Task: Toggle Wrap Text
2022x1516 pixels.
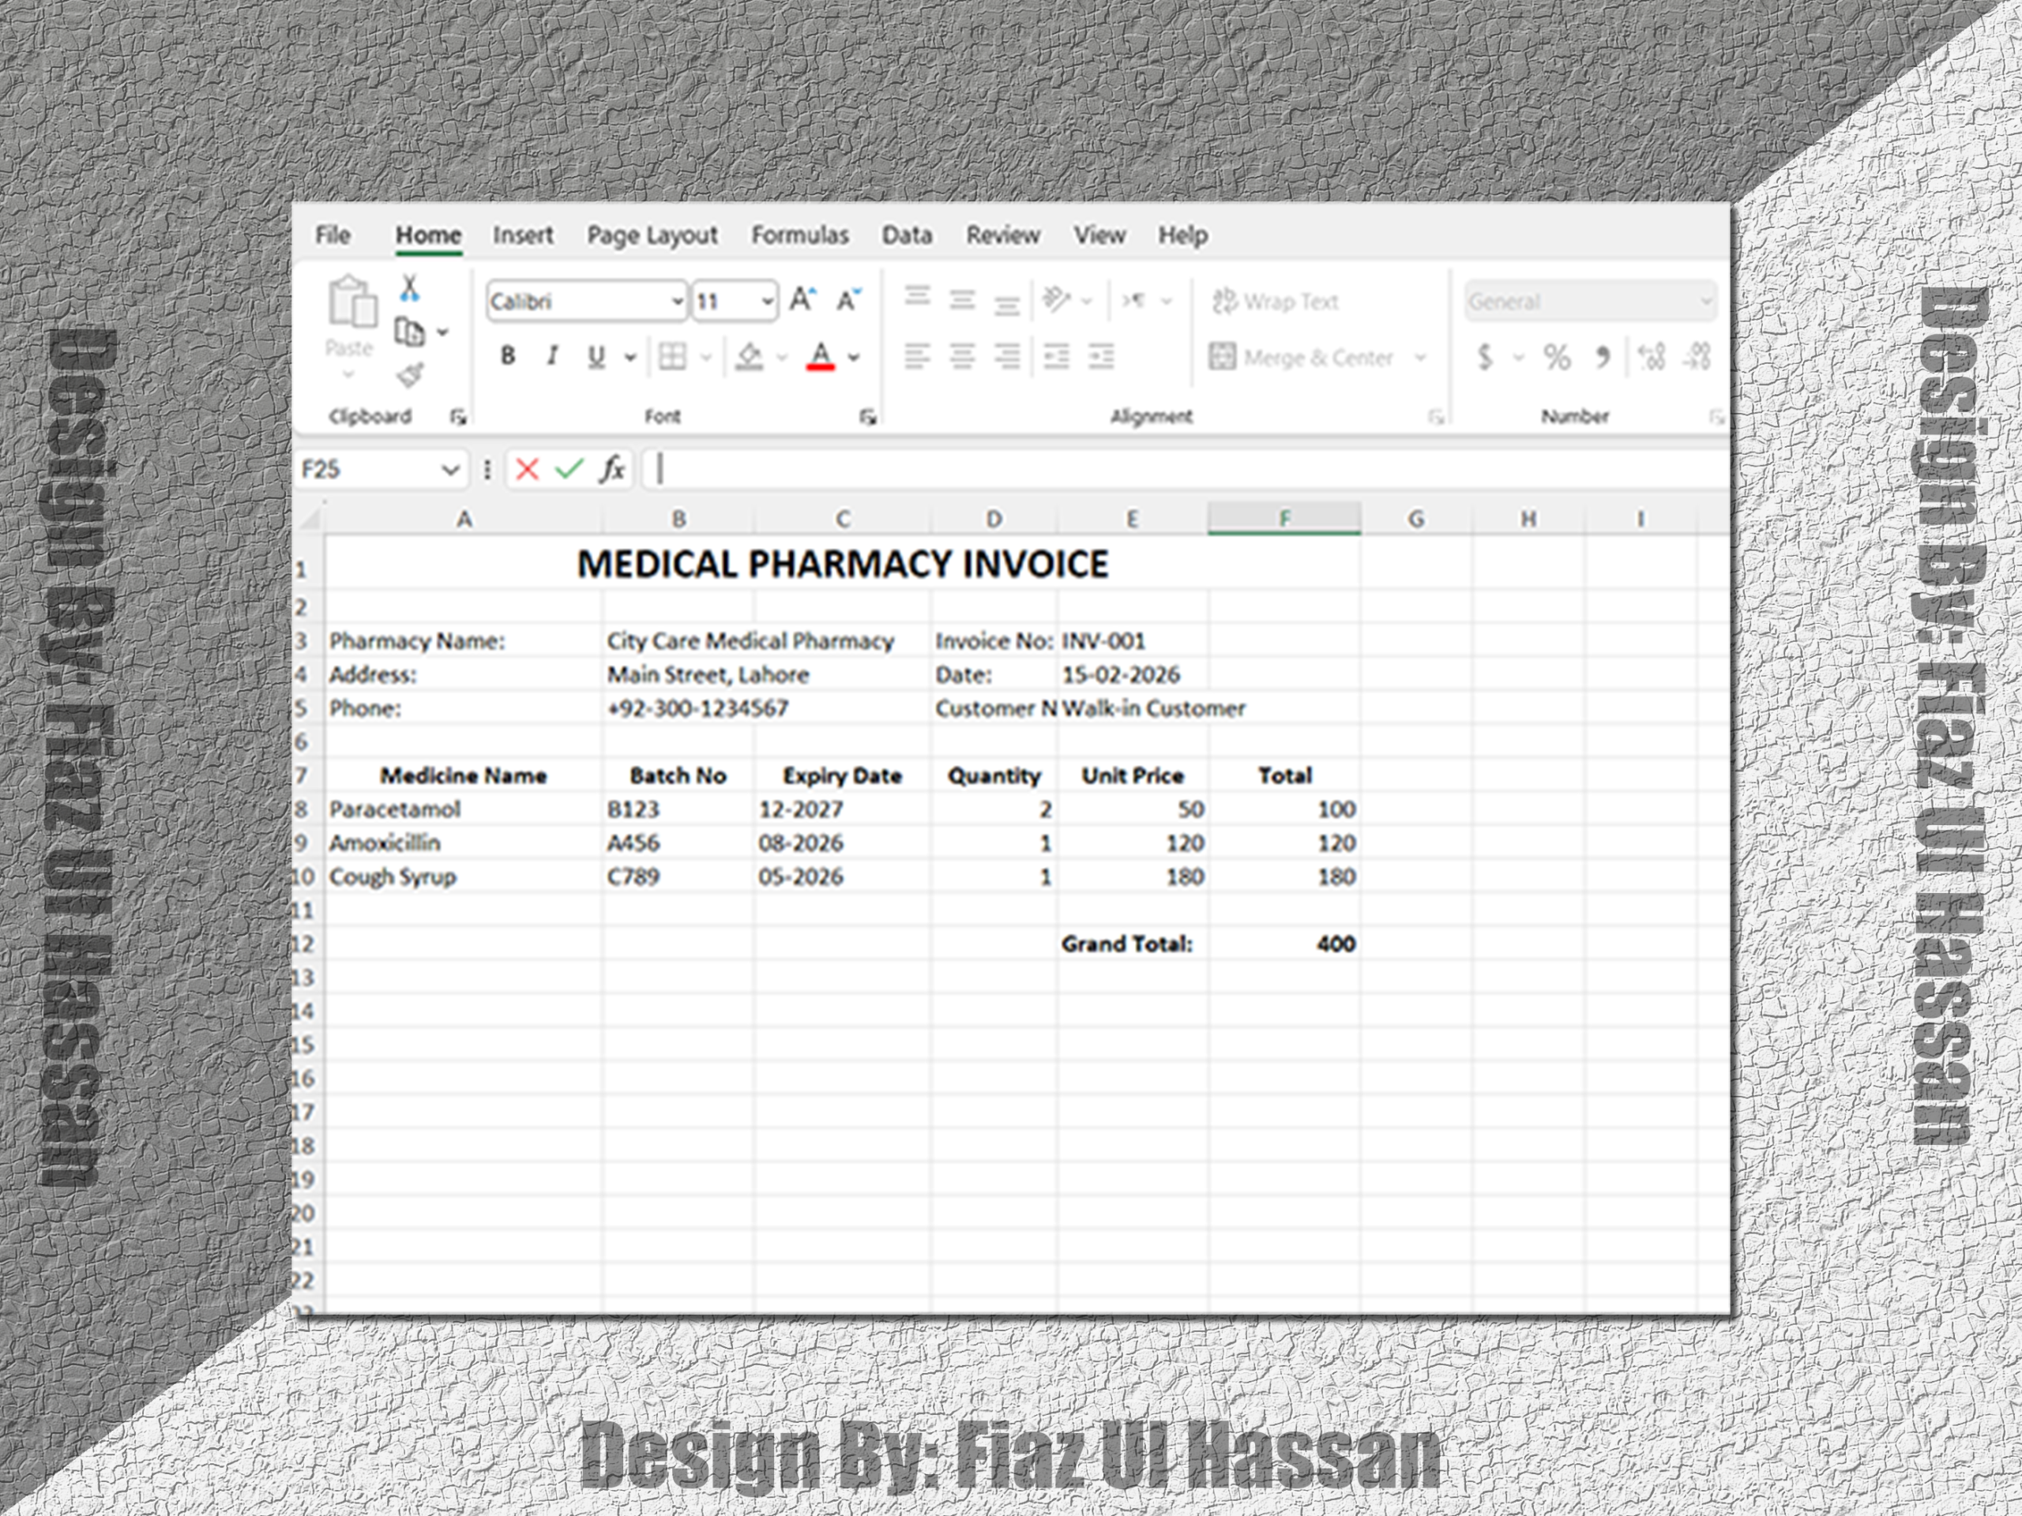Action: click(1275, 301)
